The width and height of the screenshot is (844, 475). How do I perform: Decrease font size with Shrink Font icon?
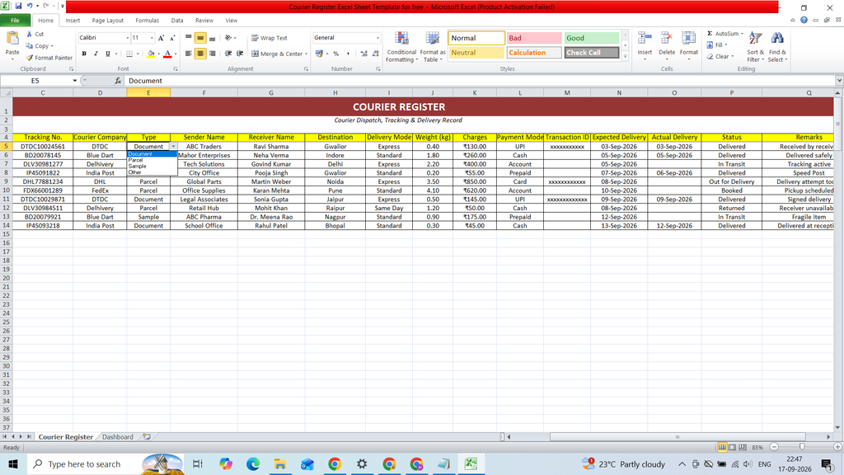click(x=172, y=38)
